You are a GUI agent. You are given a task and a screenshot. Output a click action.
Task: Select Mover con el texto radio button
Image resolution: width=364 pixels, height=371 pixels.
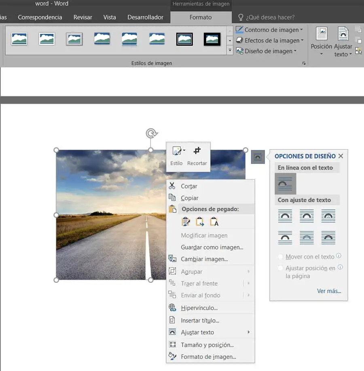pyautogui.click(x=281, y=257)
